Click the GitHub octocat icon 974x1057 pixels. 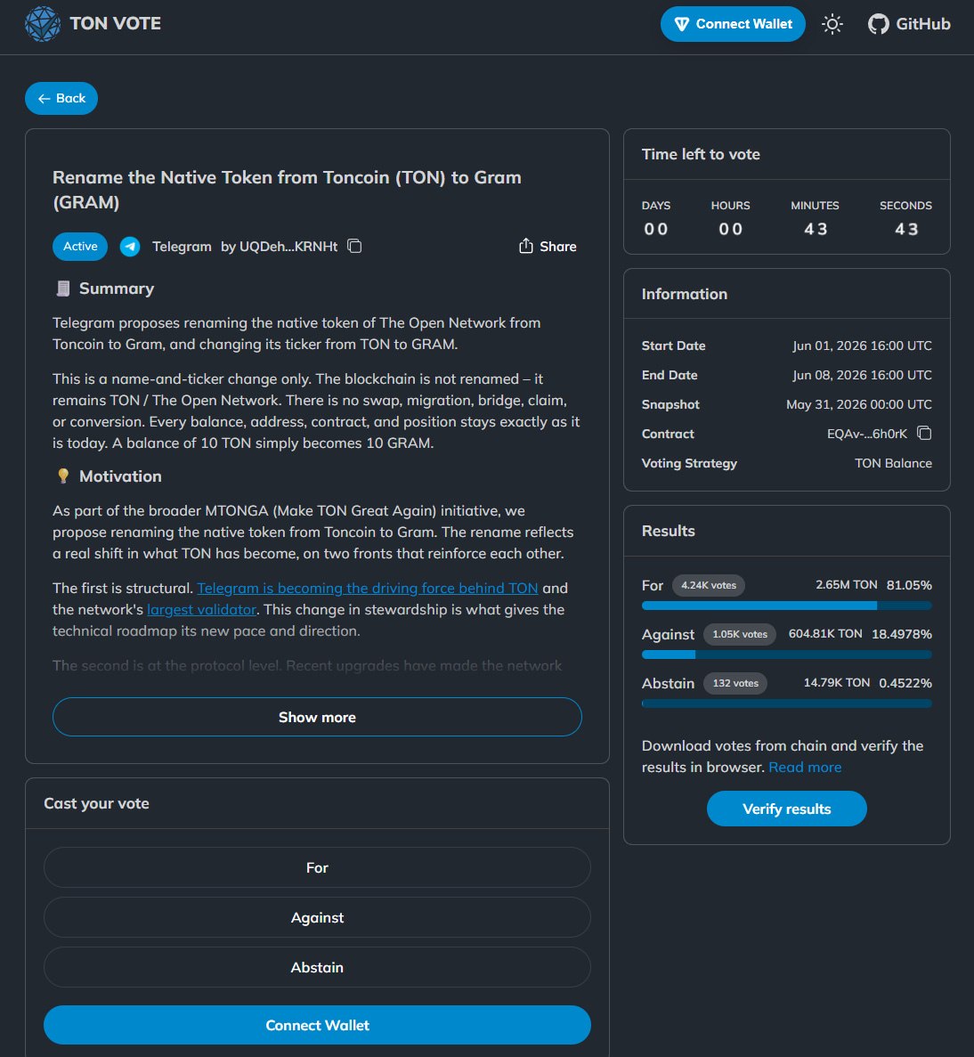point(878,24)
